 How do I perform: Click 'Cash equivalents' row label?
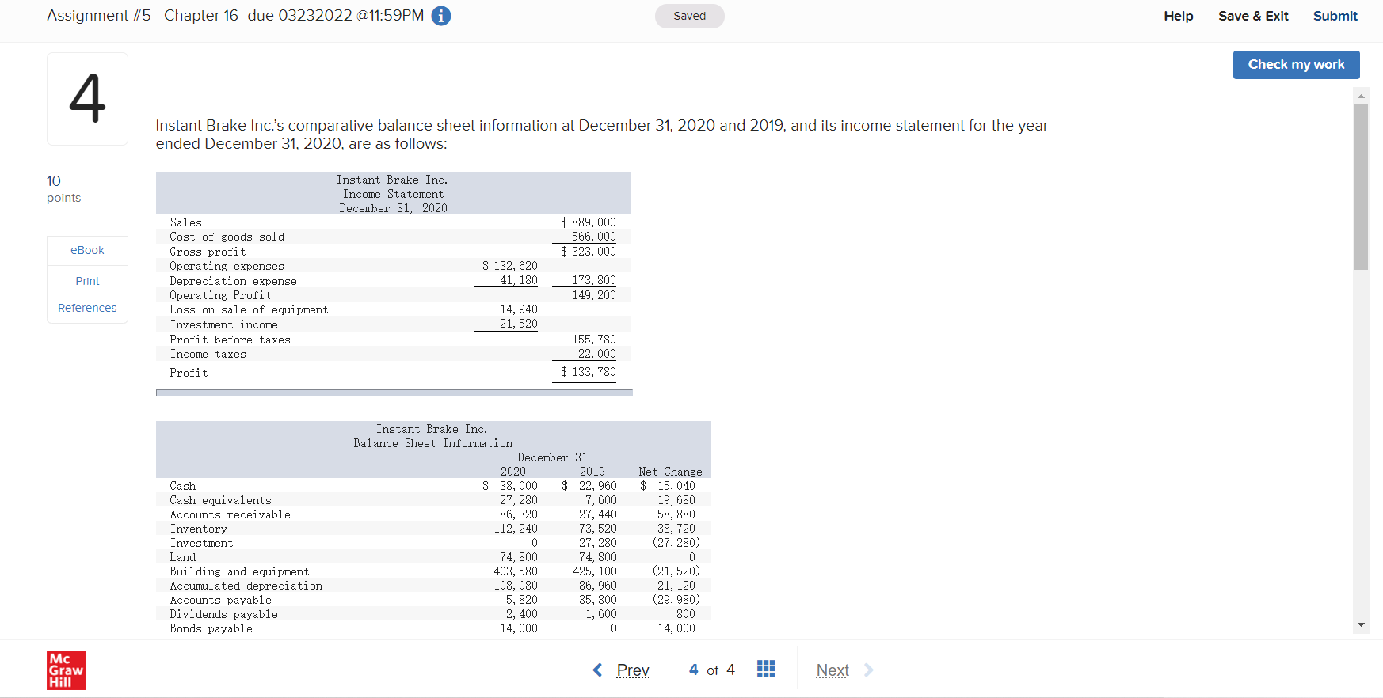(x=220, y=500)
